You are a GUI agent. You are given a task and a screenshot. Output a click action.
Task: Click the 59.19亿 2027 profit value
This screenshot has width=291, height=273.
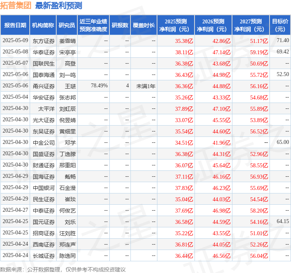pos(259,52)
